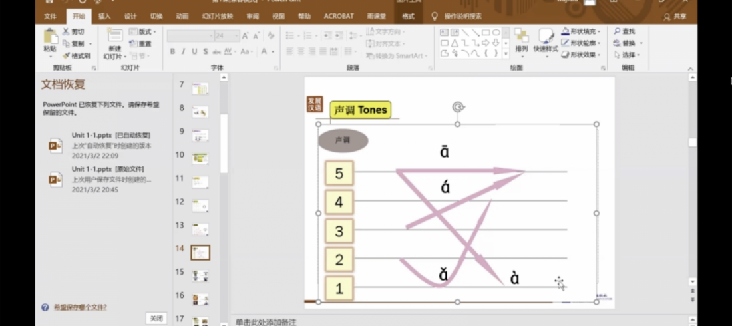Screen dimensions: 732x326
Task: Select the Format Painter (格式刷) brush
Action: [x=66, y=56]
